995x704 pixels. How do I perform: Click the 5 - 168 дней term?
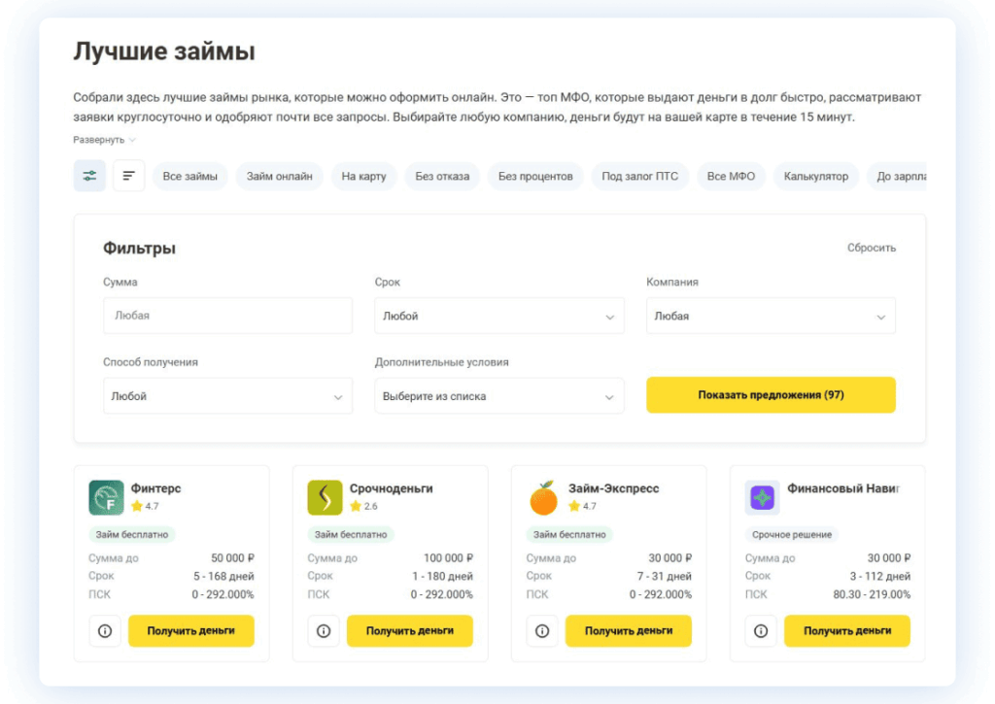[223, 576]
